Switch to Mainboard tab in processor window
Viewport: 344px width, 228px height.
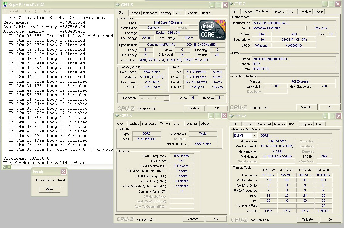(x=150, y=13)
